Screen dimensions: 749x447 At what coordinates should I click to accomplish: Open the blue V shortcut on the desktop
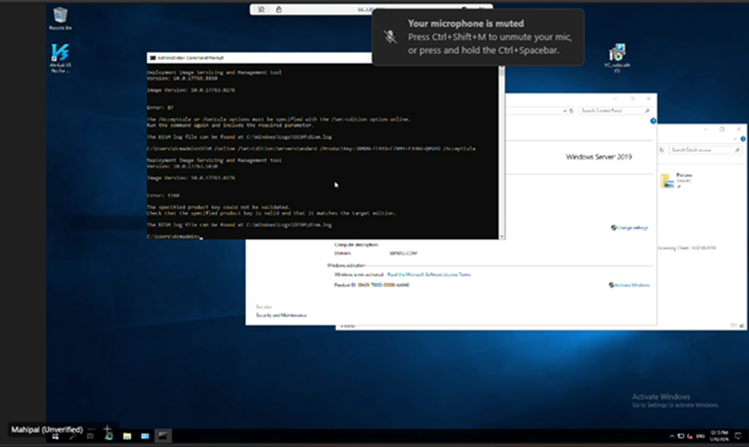tap(60, 58)
